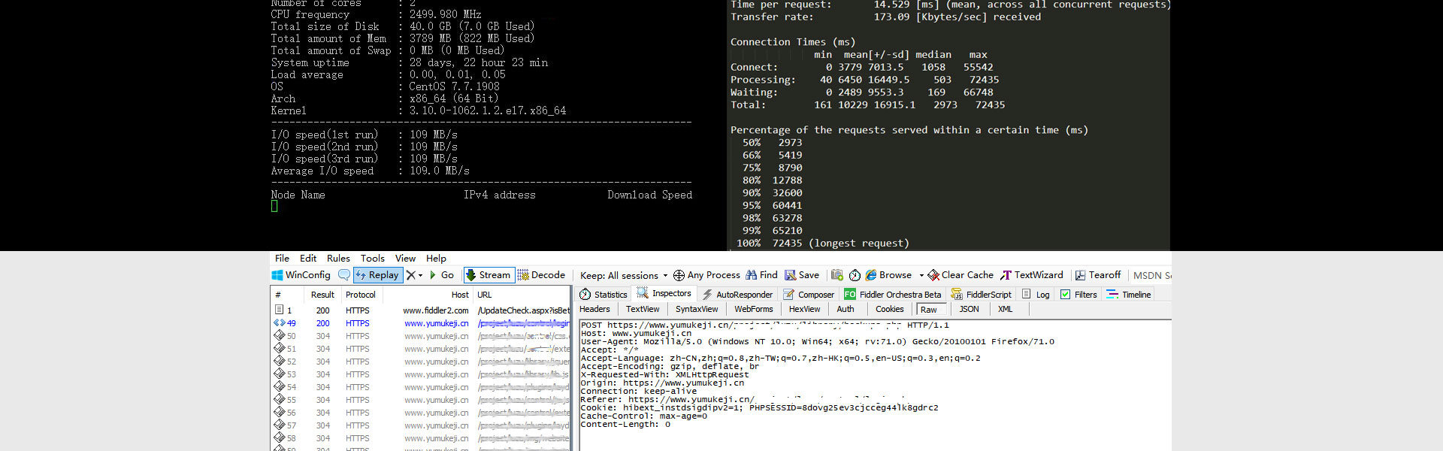
Task: Open the Keep: All sessions dropdown
Action: [624, 275]
